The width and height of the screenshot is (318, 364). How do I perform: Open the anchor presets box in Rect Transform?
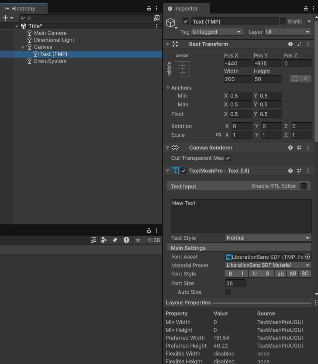(183, 69)
